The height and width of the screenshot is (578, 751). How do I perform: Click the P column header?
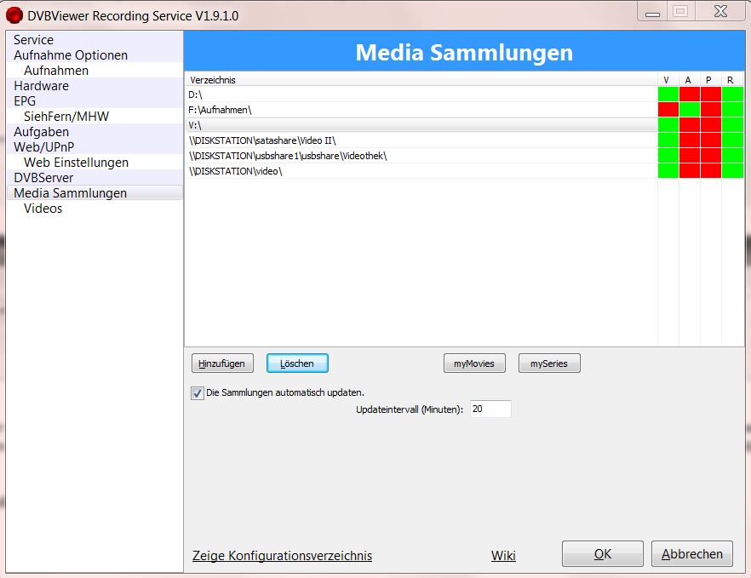click(711, 79)
